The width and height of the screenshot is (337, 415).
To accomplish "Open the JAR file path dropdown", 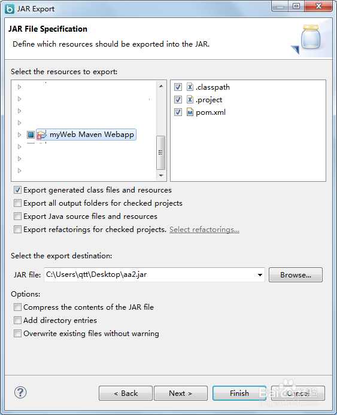I will point(260,274).
